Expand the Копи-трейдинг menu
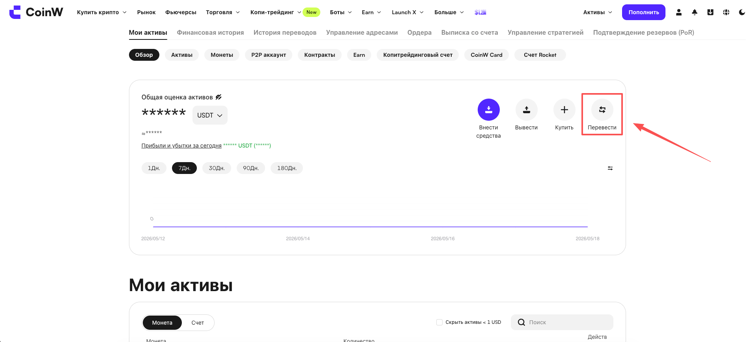755x342 pixels. tap(276, 12)
